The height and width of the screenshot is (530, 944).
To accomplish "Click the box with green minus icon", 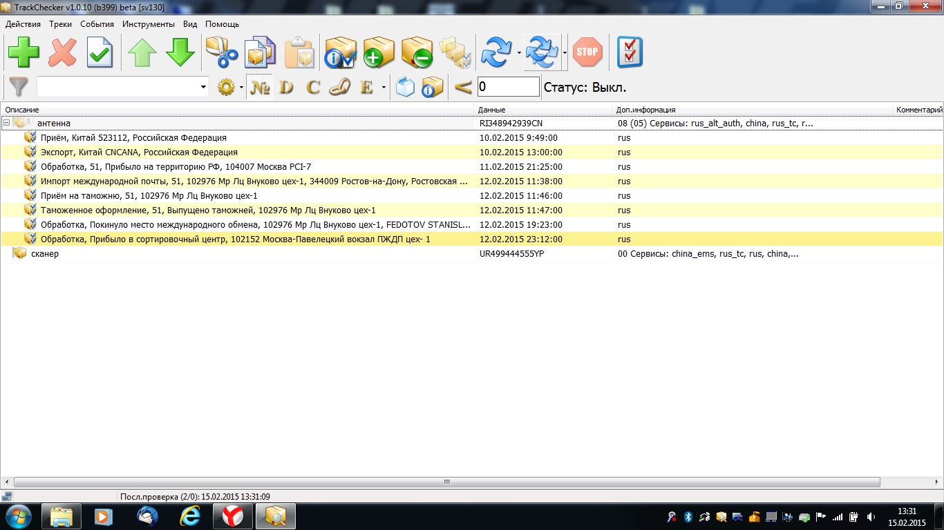I will click(x=417, y=52).
